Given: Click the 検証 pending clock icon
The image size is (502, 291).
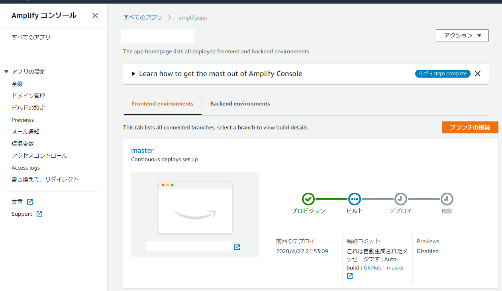Looking at the screenshot, I should click(x=447, y=199).
